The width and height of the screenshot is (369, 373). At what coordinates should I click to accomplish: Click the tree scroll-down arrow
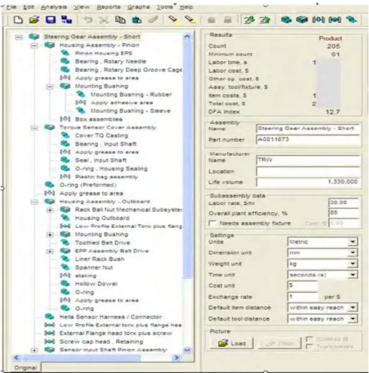[187, 350]
